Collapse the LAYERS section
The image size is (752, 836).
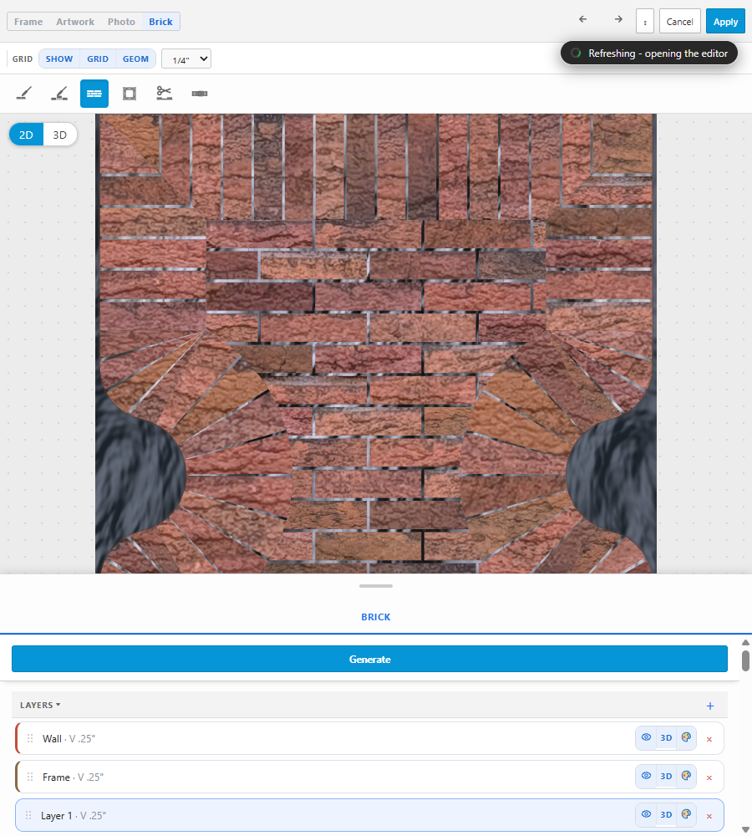40,705
